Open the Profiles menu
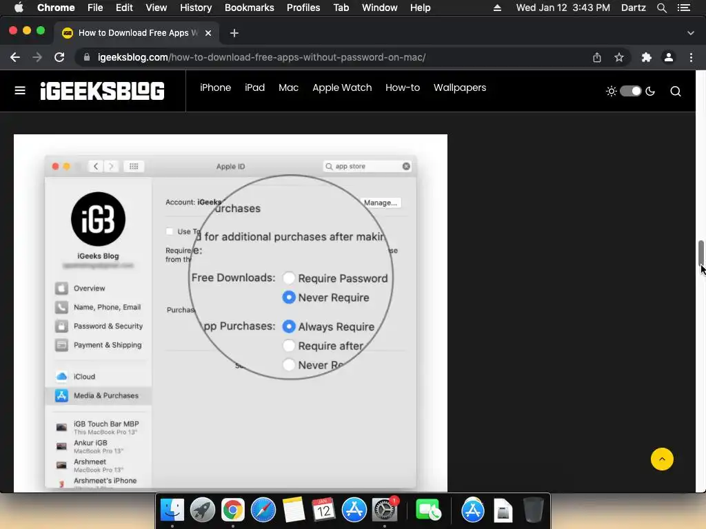 (303, 8)
